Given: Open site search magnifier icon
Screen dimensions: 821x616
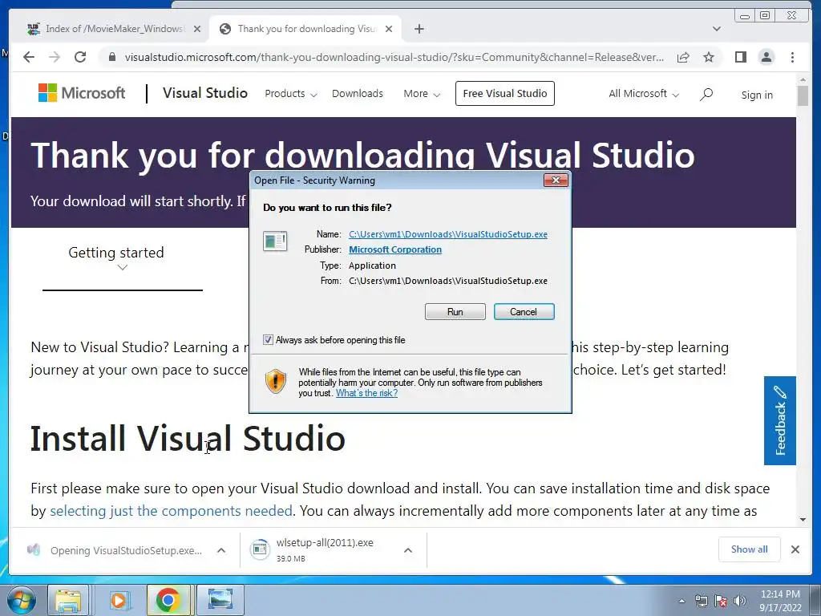Looking at the screenshot, I should click(x=706, y=95).
